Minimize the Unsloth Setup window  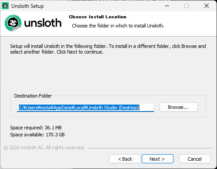tap(167, 6)
